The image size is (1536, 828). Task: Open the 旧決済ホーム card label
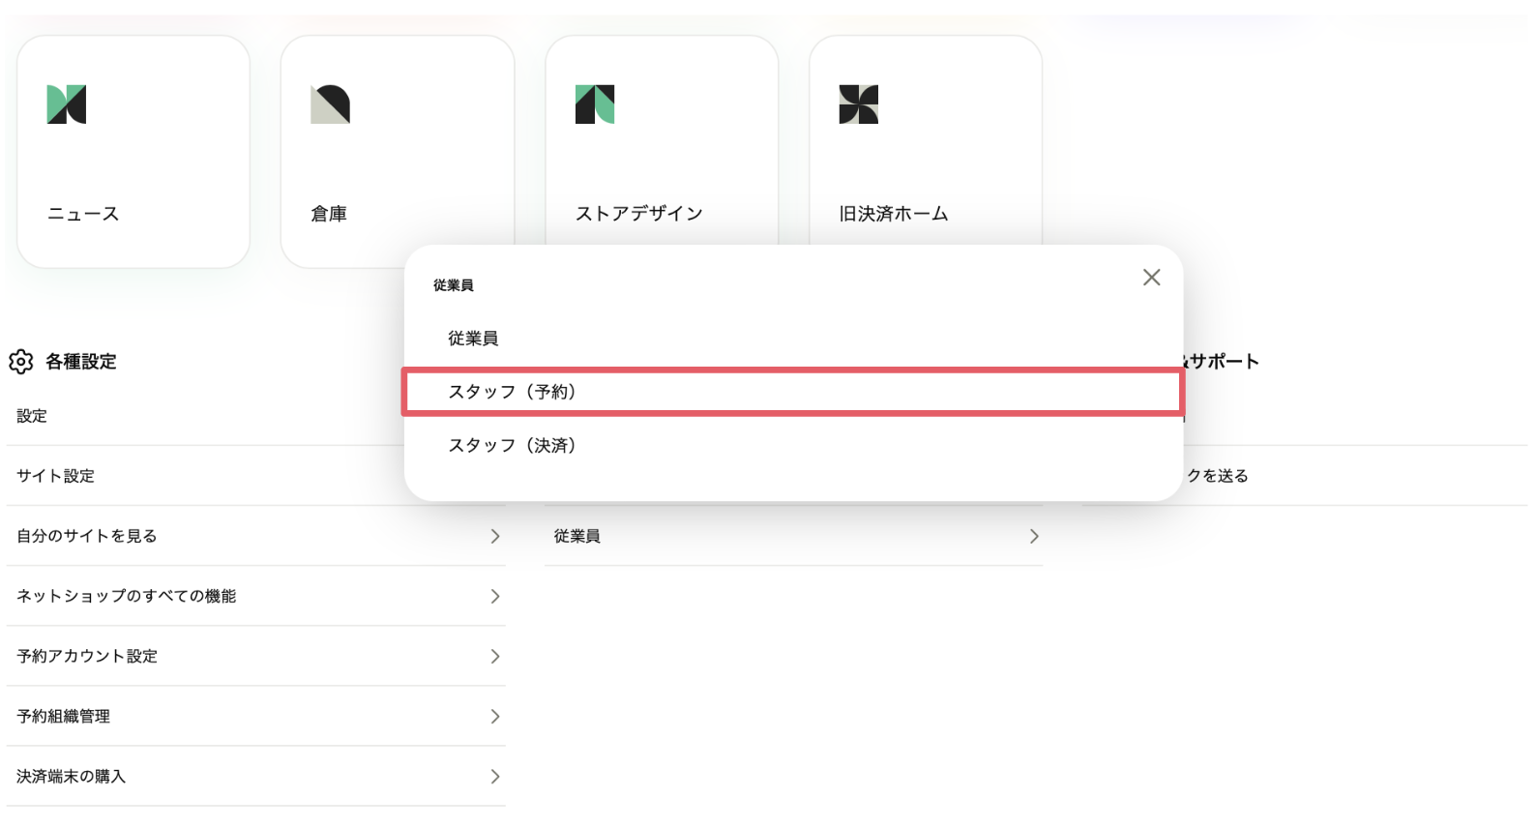tap(894, 214)
